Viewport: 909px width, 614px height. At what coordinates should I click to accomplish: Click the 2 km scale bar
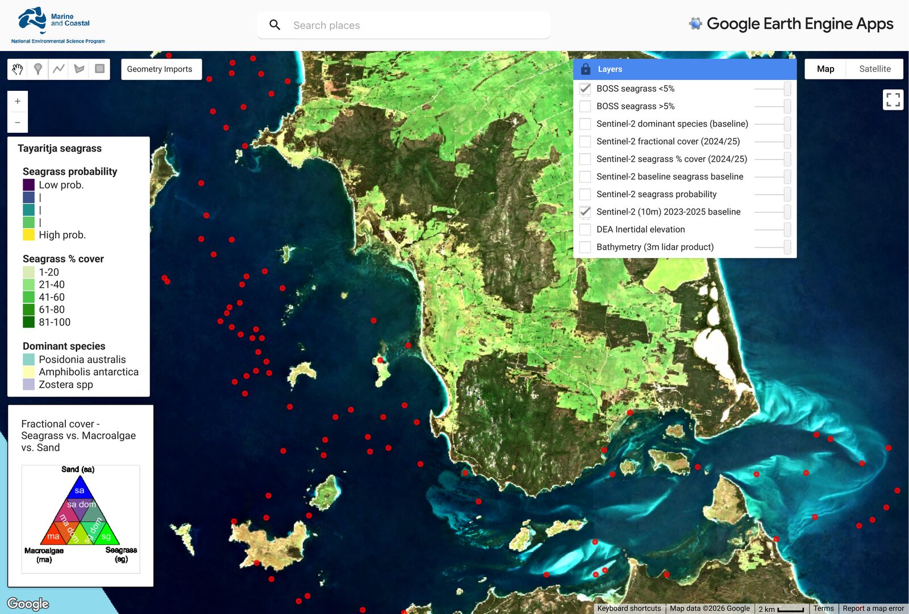(x=781, y=609)
